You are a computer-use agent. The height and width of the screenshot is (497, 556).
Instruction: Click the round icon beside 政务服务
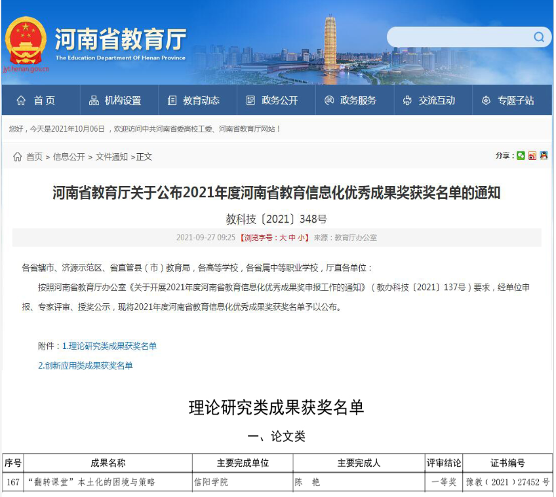[x=329, y=101]
